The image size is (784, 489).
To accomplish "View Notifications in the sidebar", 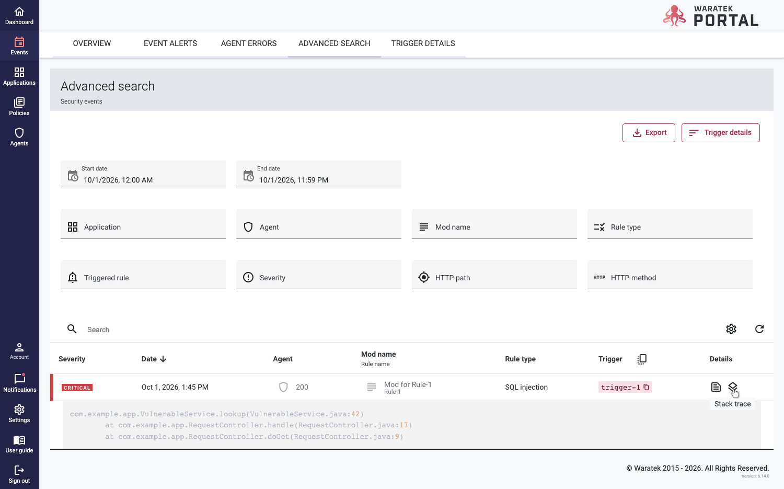I will point(19,383).
